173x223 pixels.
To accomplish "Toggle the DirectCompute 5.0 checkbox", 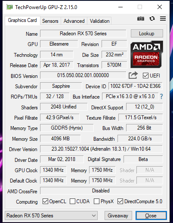I will pyautogui.click(x=120, y=201).
